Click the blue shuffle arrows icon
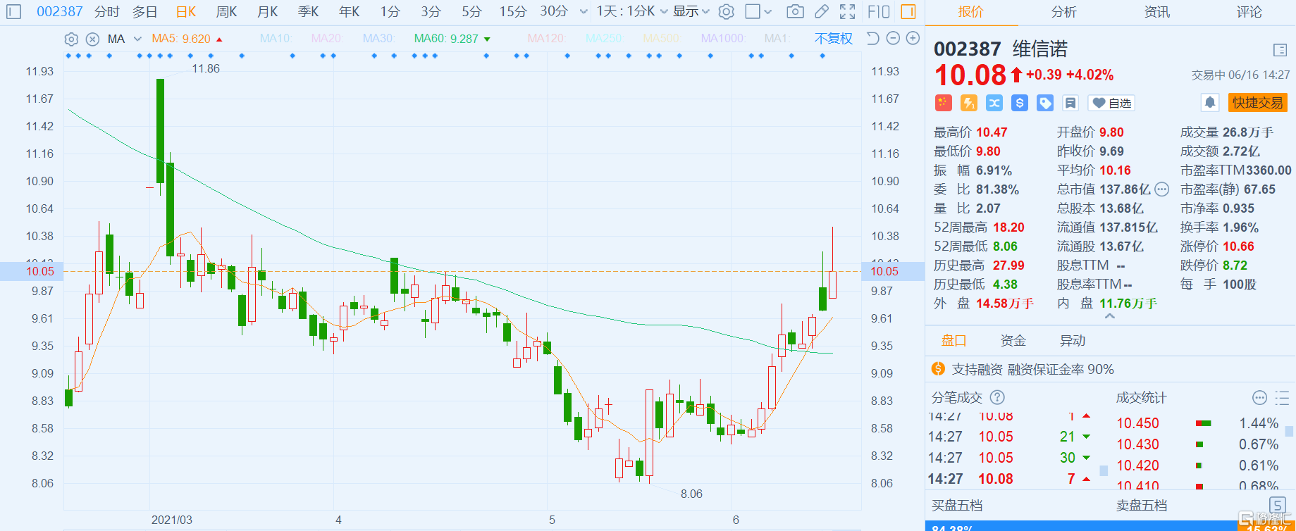 [x=994, y=103]
